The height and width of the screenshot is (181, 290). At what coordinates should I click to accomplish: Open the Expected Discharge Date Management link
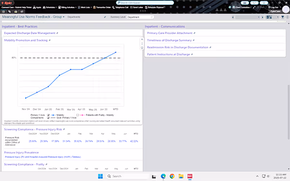(x=29, y=33)
